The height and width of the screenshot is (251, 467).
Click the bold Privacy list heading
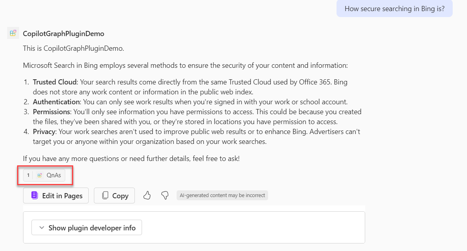45,131
